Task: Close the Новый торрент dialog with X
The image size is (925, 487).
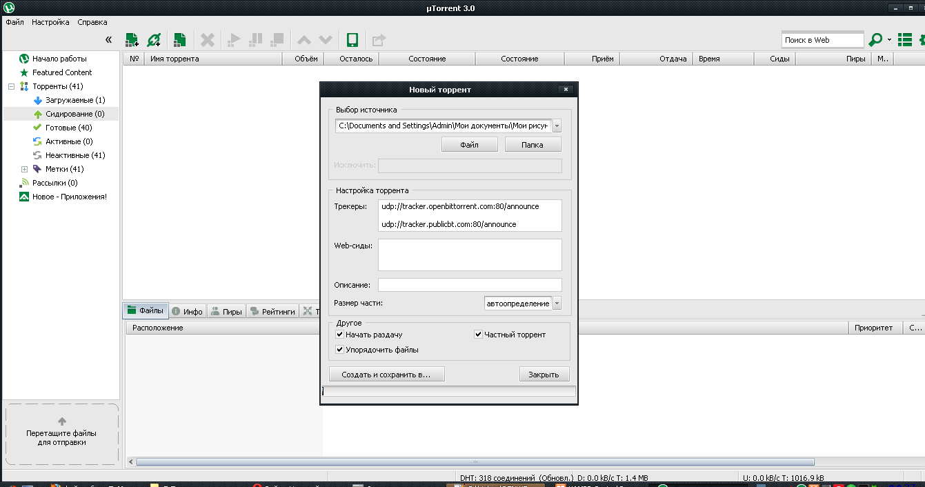Action: [566, 90]
